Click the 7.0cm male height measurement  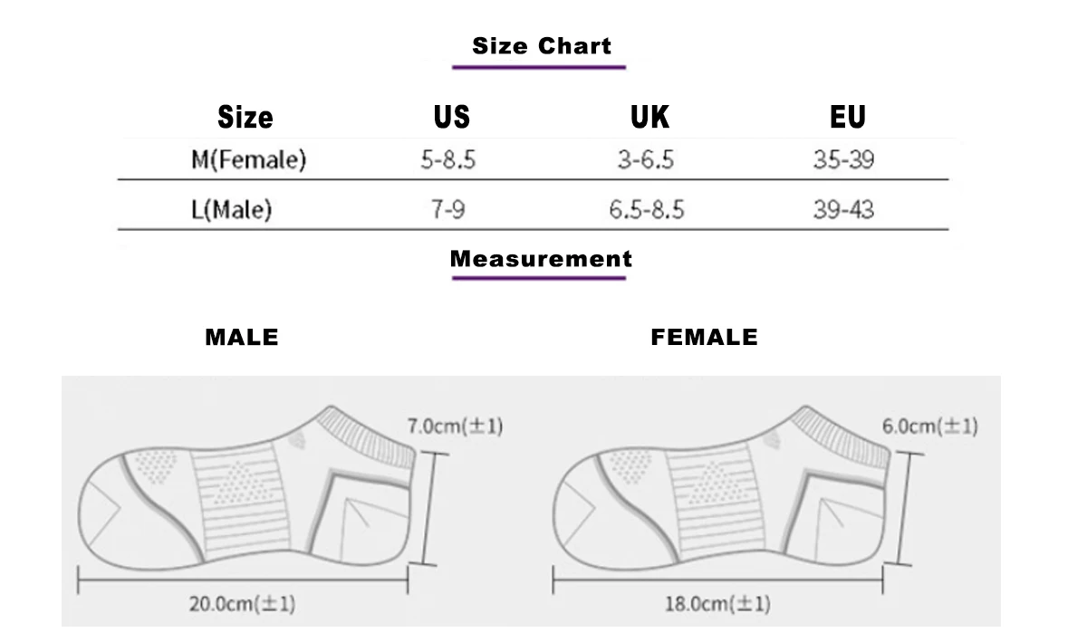pos(455,426)
